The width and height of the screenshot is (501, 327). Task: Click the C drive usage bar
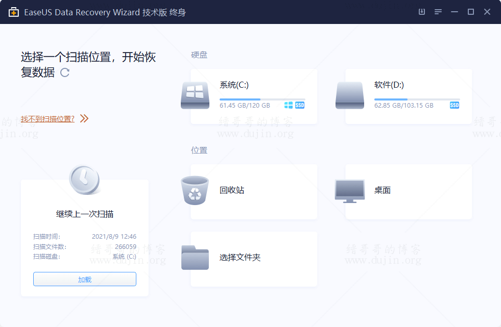point(263,99)
